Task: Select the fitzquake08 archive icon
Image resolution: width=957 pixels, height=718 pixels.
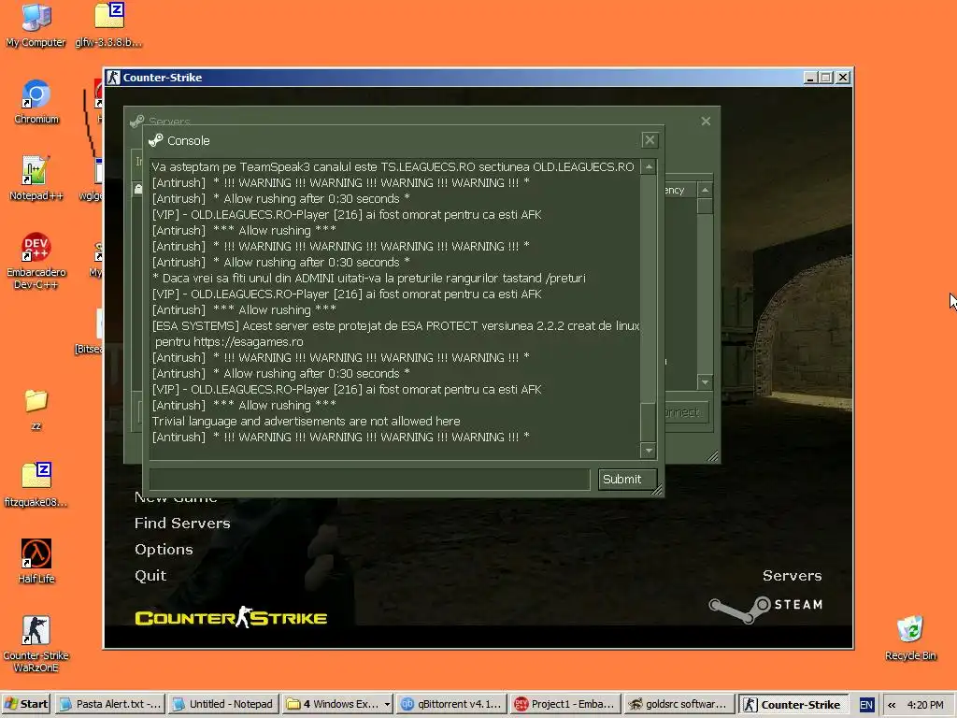Action: tap(36, 485)
